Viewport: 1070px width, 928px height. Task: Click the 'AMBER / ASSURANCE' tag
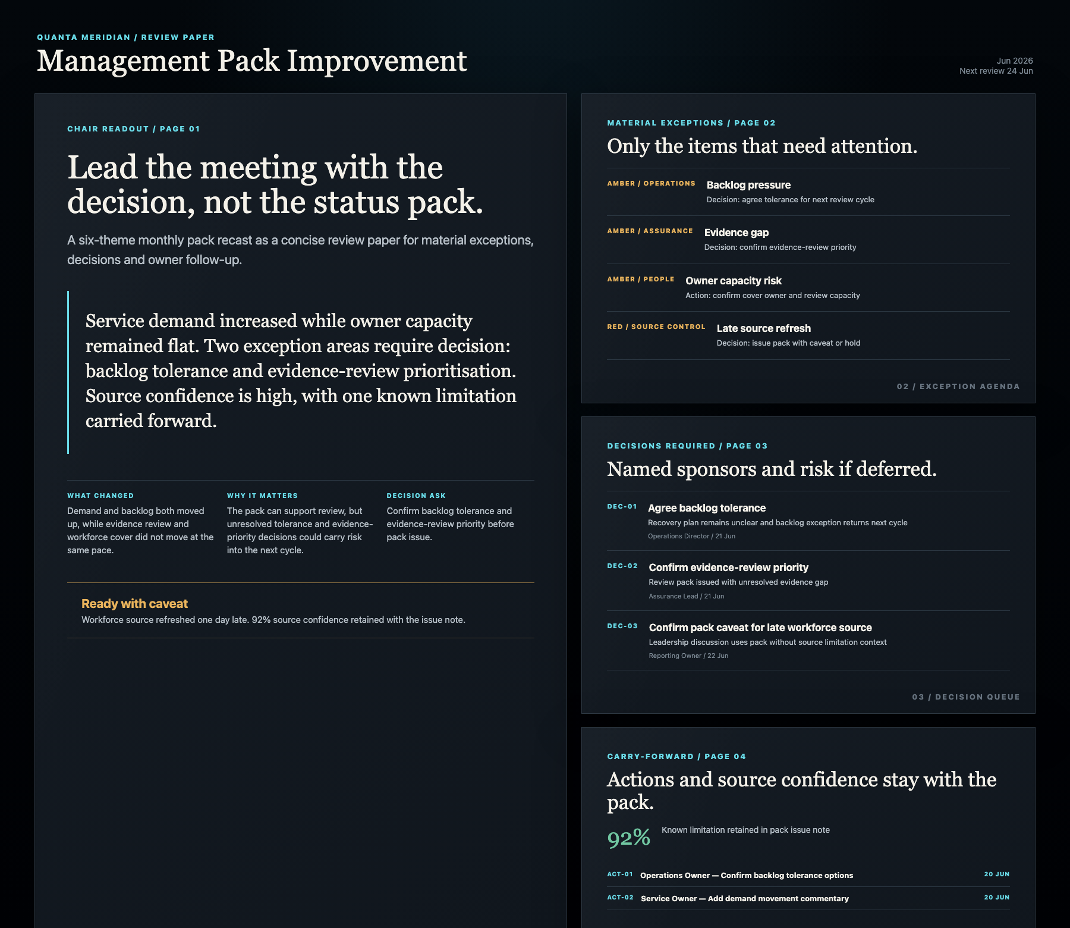(x=650, y=231)
